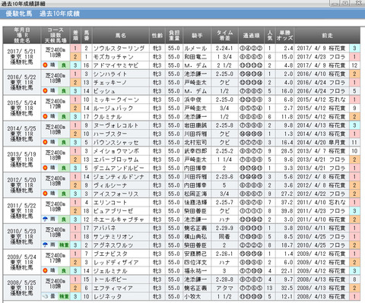Click the 前走 column header

tap(327, 36)
